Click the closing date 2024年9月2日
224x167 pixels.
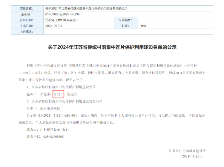pos(192,156)
